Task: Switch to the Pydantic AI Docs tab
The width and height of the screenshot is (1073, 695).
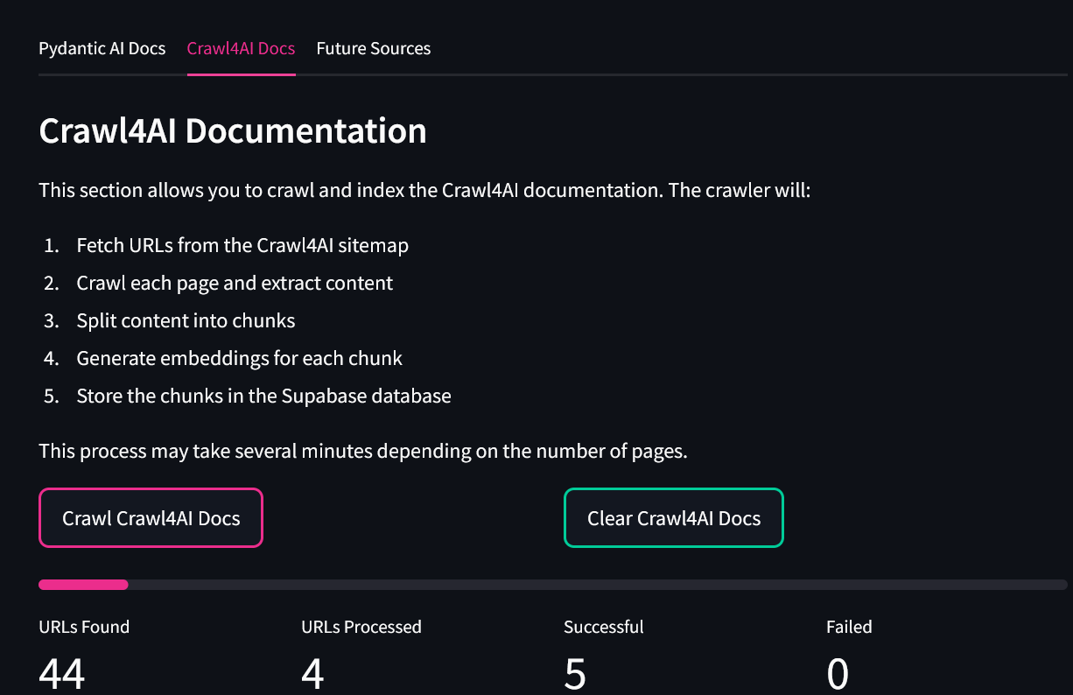Action: point(102,48)
